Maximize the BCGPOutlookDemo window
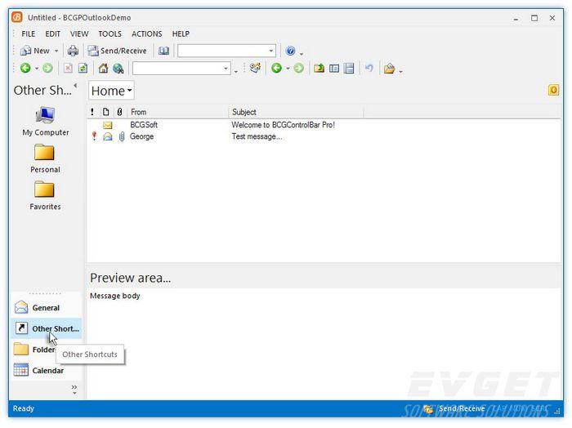This screenshot has height=428, width=572. point(534,18)
